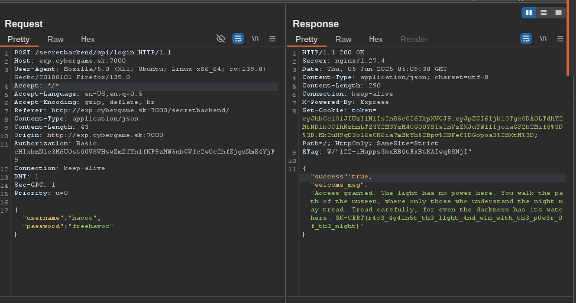Select combined tabbed layout icon
This screenshot has width=576, height=303.
point(558,12)
